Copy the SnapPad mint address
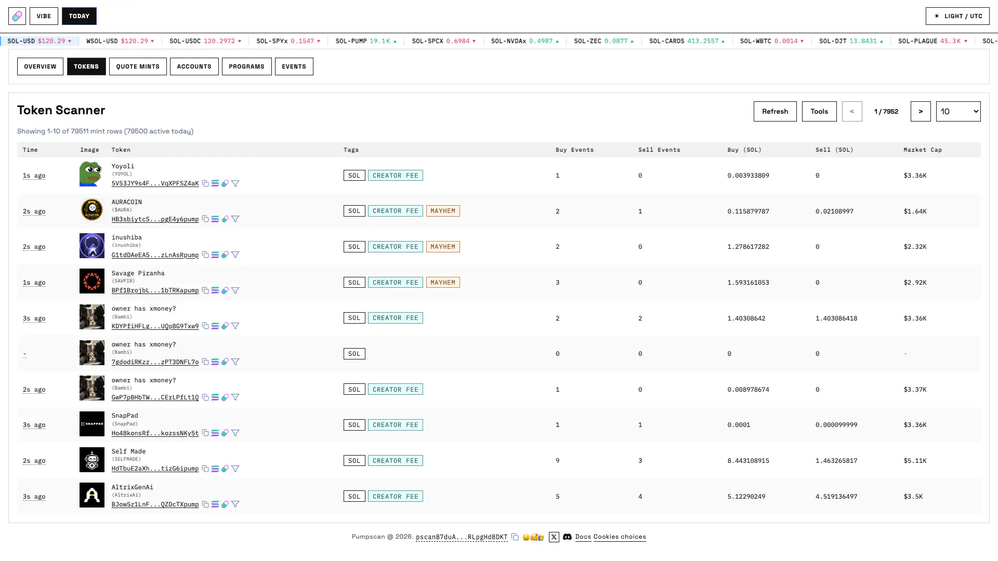998x561 pixels. pos(205,433)
